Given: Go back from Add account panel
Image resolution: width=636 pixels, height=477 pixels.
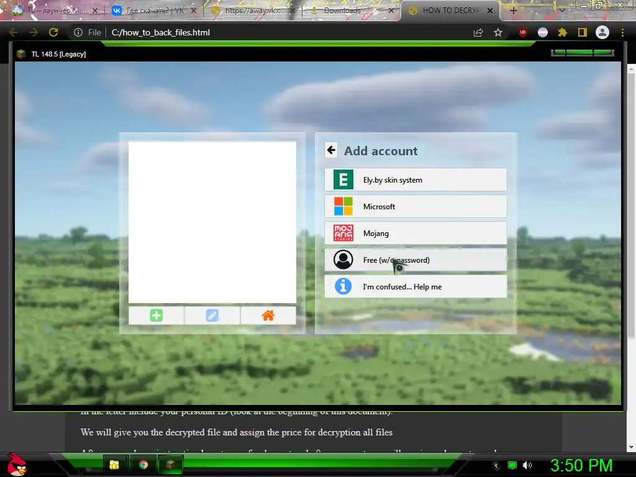Looking at the screenshot, I should coord(331,150).
